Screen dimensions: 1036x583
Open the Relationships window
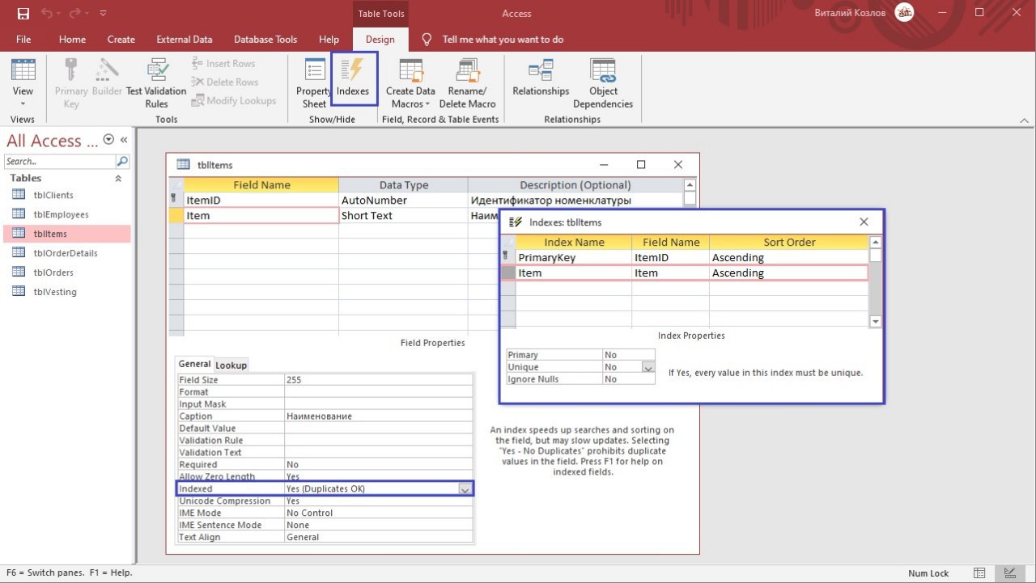(x=541, y=78)
